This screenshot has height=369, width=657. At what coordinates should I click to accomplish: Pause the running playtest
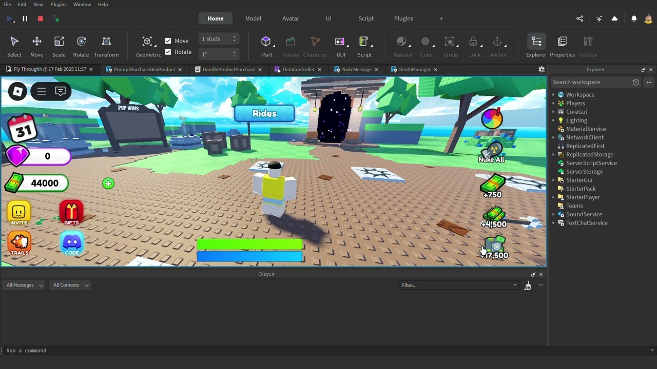(x=25, y=18)
